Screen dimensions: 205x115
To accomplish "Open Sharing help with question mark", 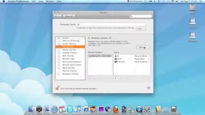I will [x=149, y=88].
